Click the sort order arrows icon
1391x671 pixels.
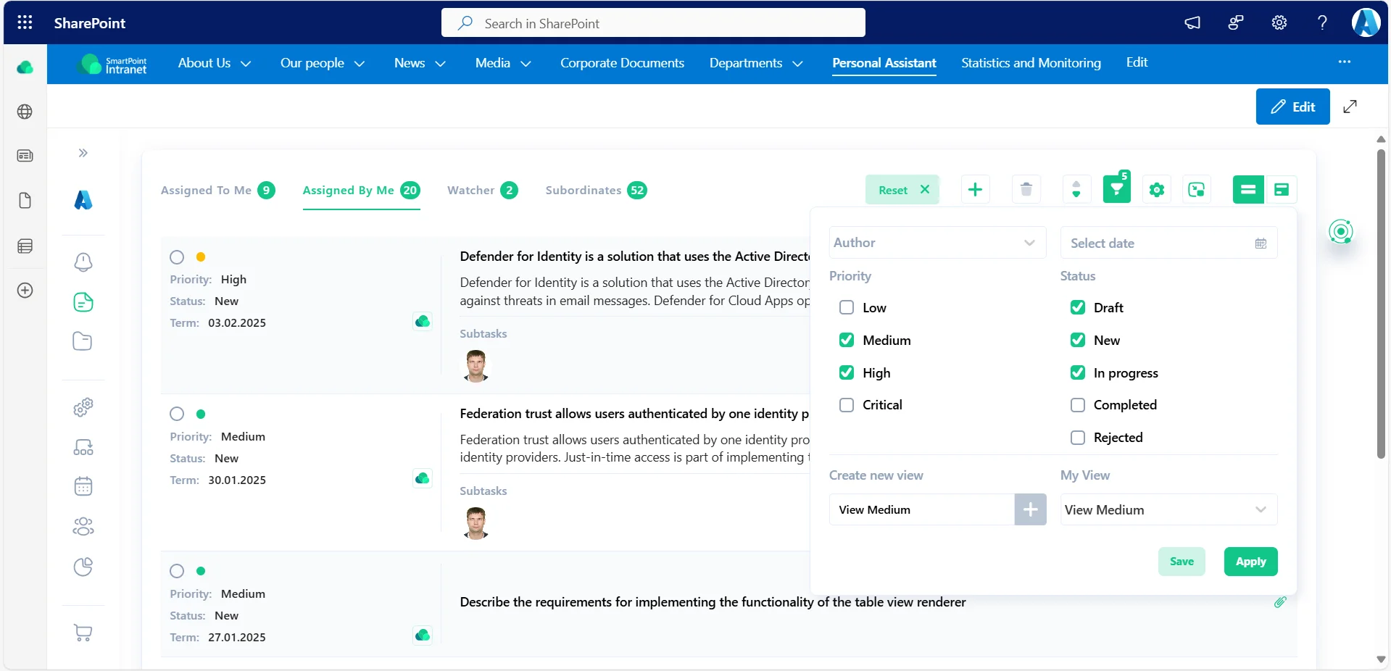[1076, 190]
